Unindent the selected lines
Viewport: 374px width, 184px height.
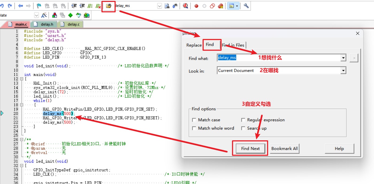click(x=82, y=6)
